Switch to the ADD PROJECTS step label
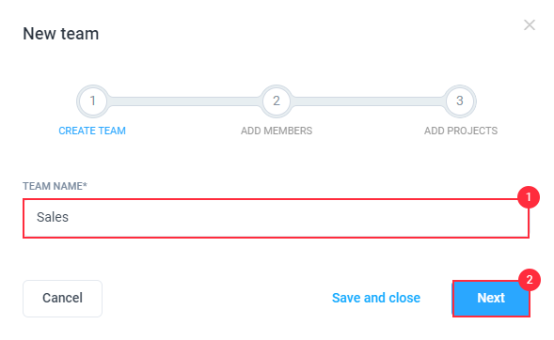The image size is (554, 340). click(x=461, y=131)
